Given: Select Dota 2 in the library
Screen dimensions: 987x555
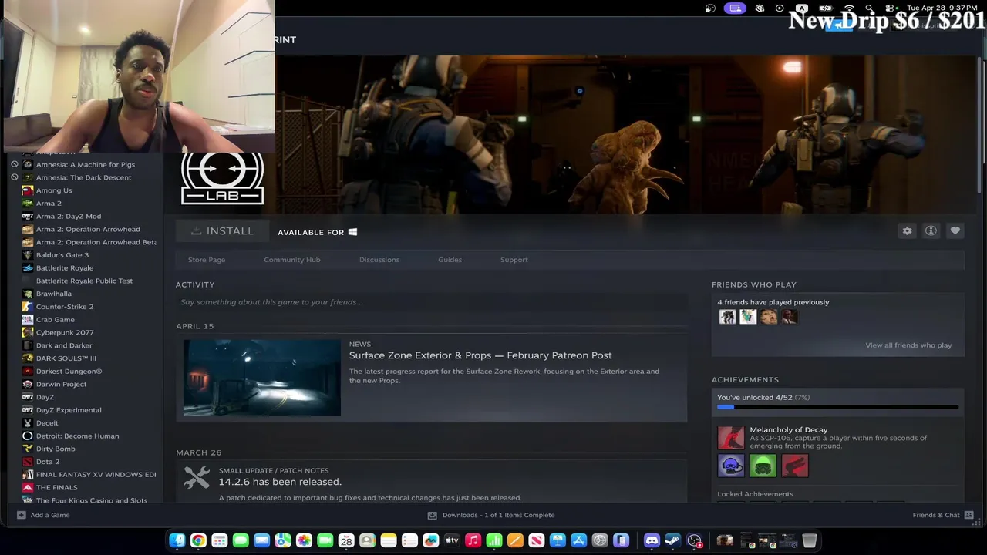Looking at the screenshot, I should pos(48,462).
